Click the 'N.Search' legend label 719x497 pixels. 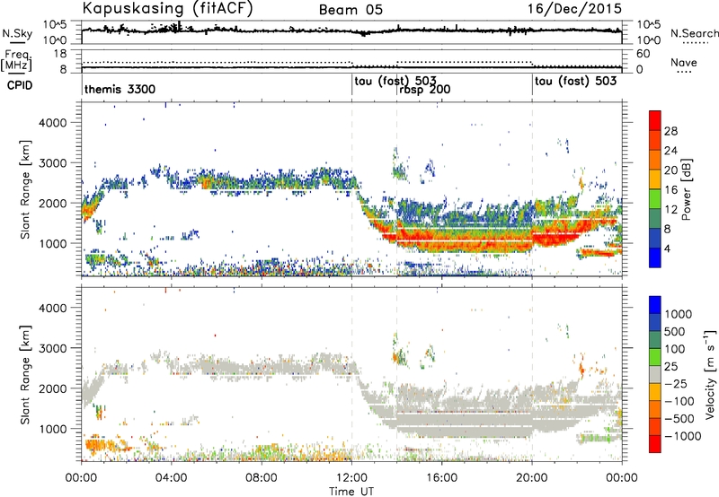tap(694, 33)
